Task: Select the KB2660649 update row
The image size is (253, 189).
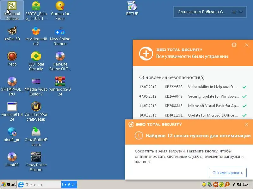Action: tap(193, 96)
